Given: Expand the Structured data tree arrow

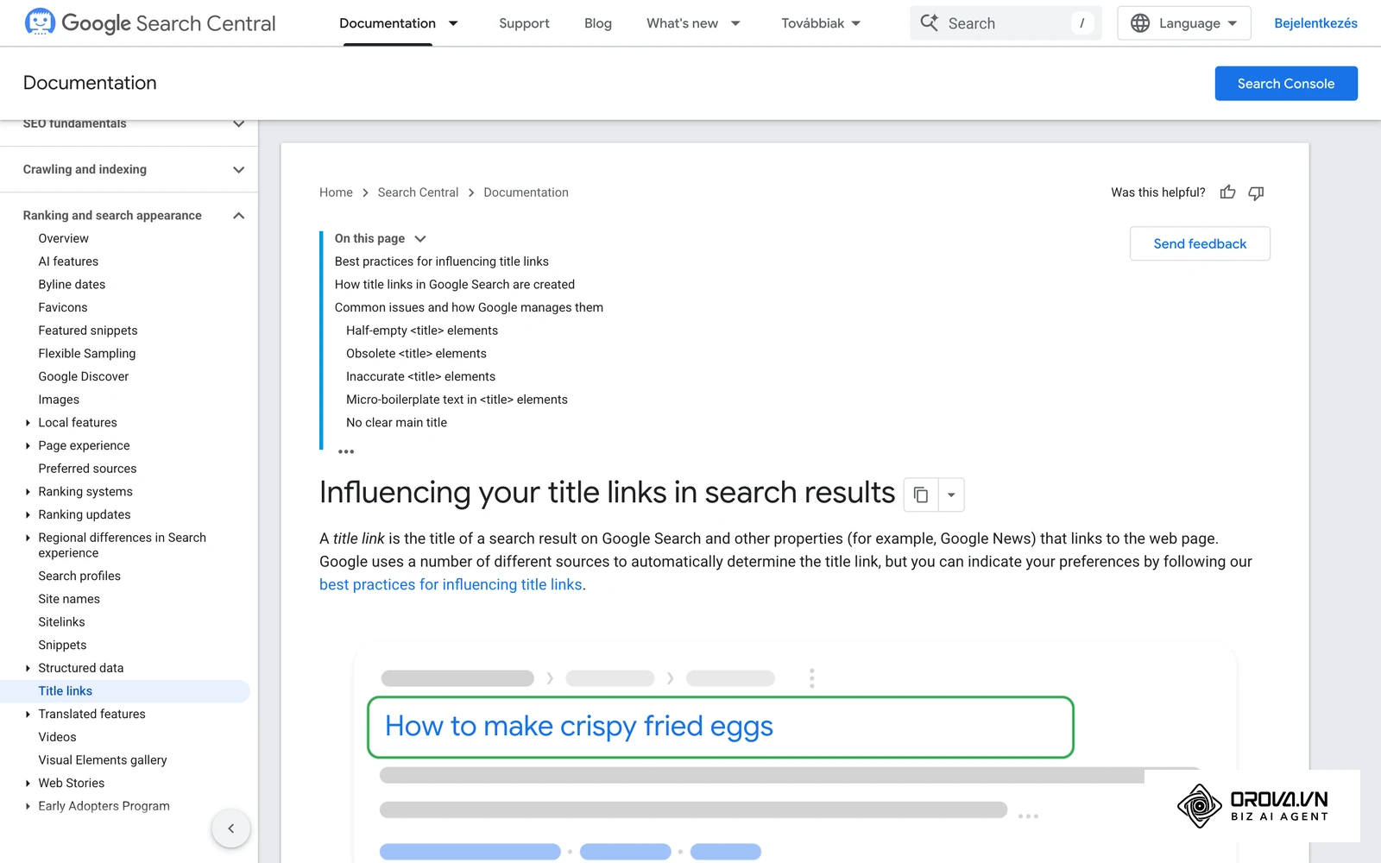Looking at the screenshot, I should click(28, 668).
